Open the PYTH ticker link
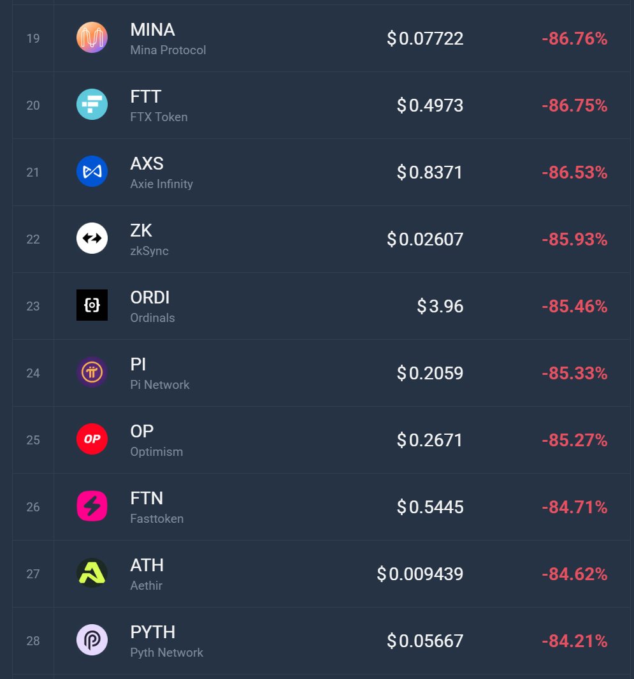The height and width of the screenshot is (679, 634). [x=152, y=632]
